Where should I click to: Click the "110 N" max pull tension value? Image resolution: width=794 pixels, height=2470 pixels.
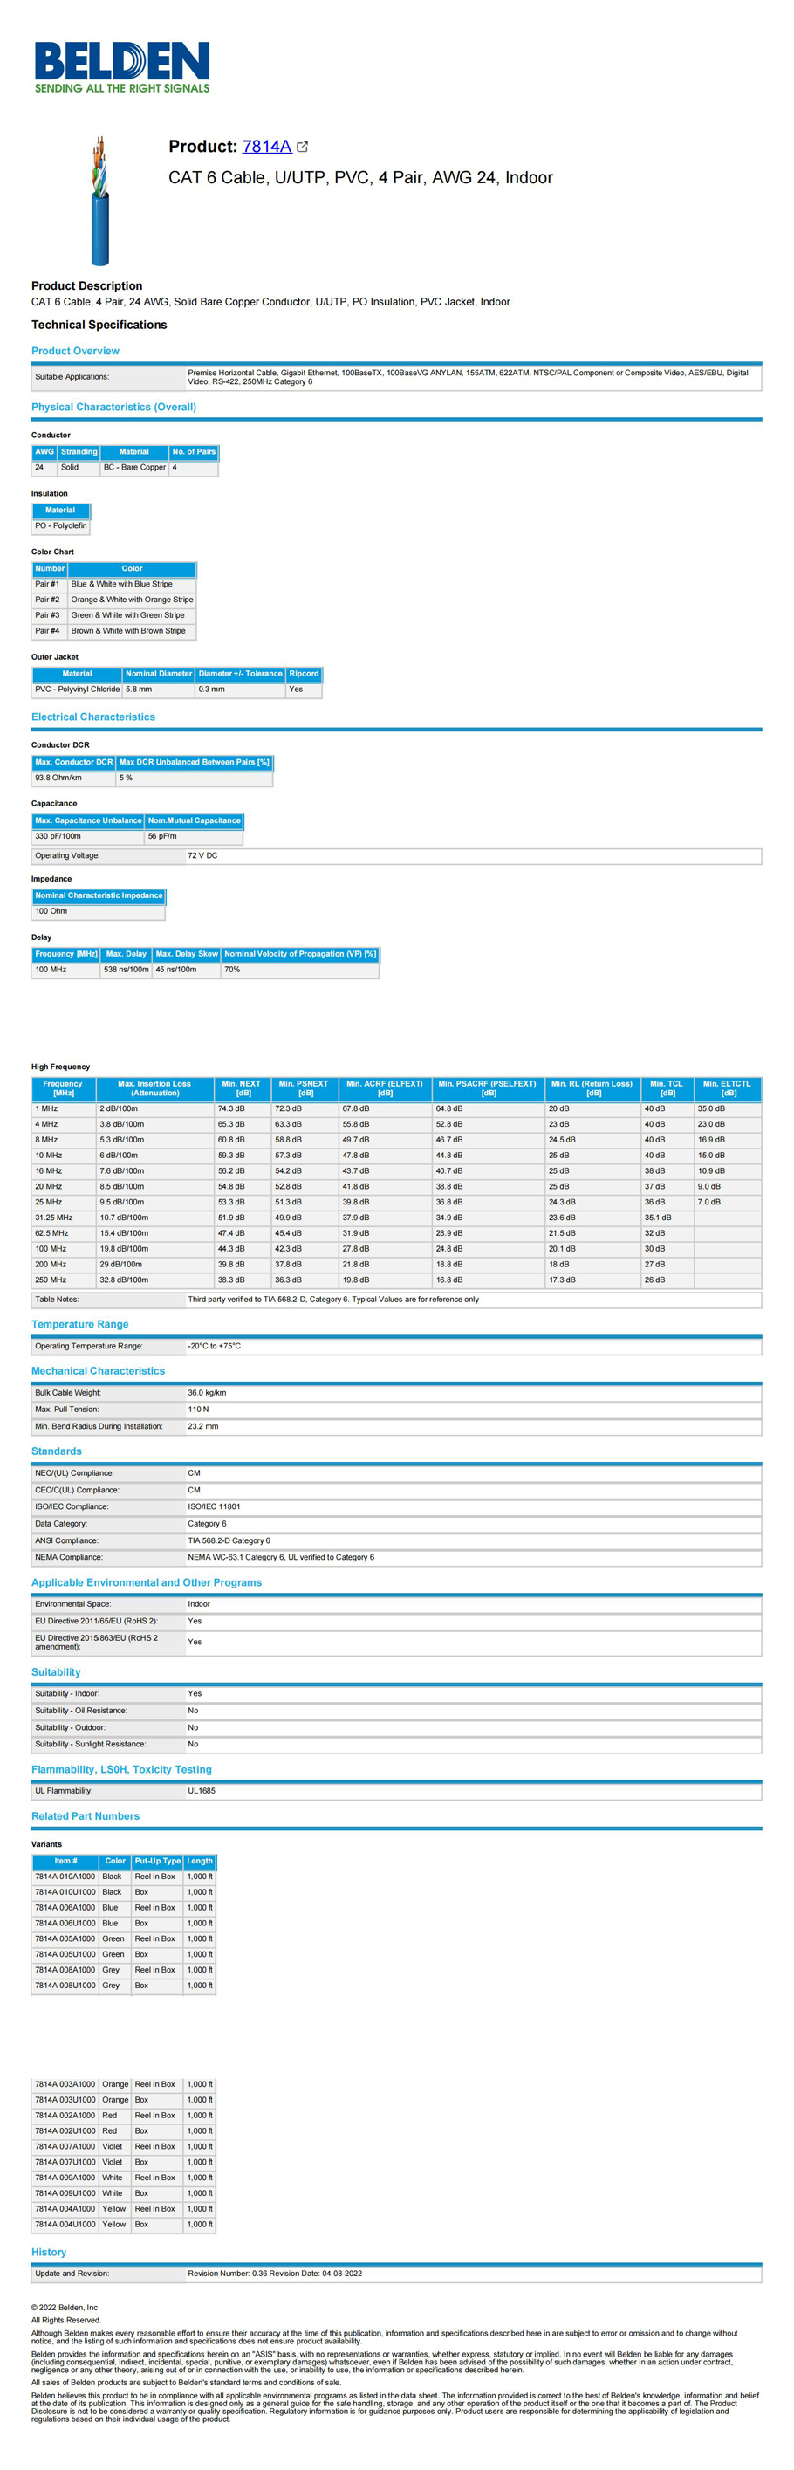[199, 1410]
